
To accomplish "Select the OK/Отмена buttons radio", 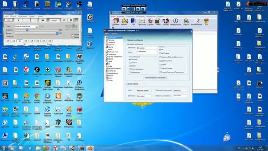I will [x=160, y=53].
